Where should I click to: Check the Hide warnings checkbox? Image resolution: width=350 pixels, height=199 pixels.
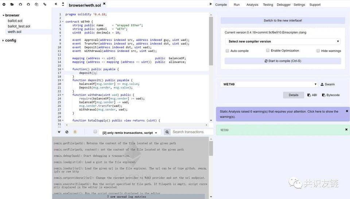coord(318,51)
